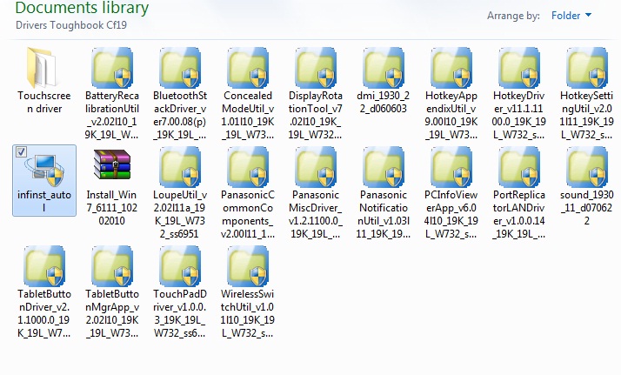The height and width of the screenshot is (375, 621).
Task: Select HotkeySettingUtil installer icon
Action: pyautogui.click(x=586, y=67)
